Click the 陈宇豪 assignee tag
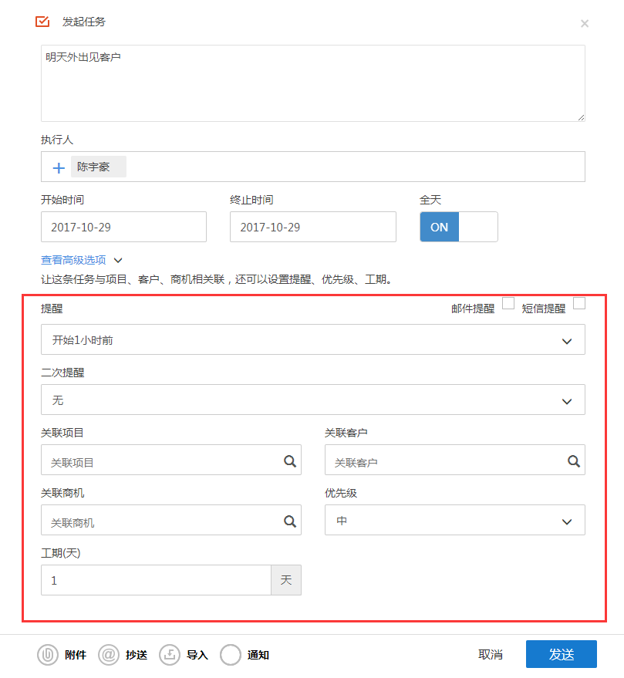Viewport: 624px width, 678px height. click(99, 167)
